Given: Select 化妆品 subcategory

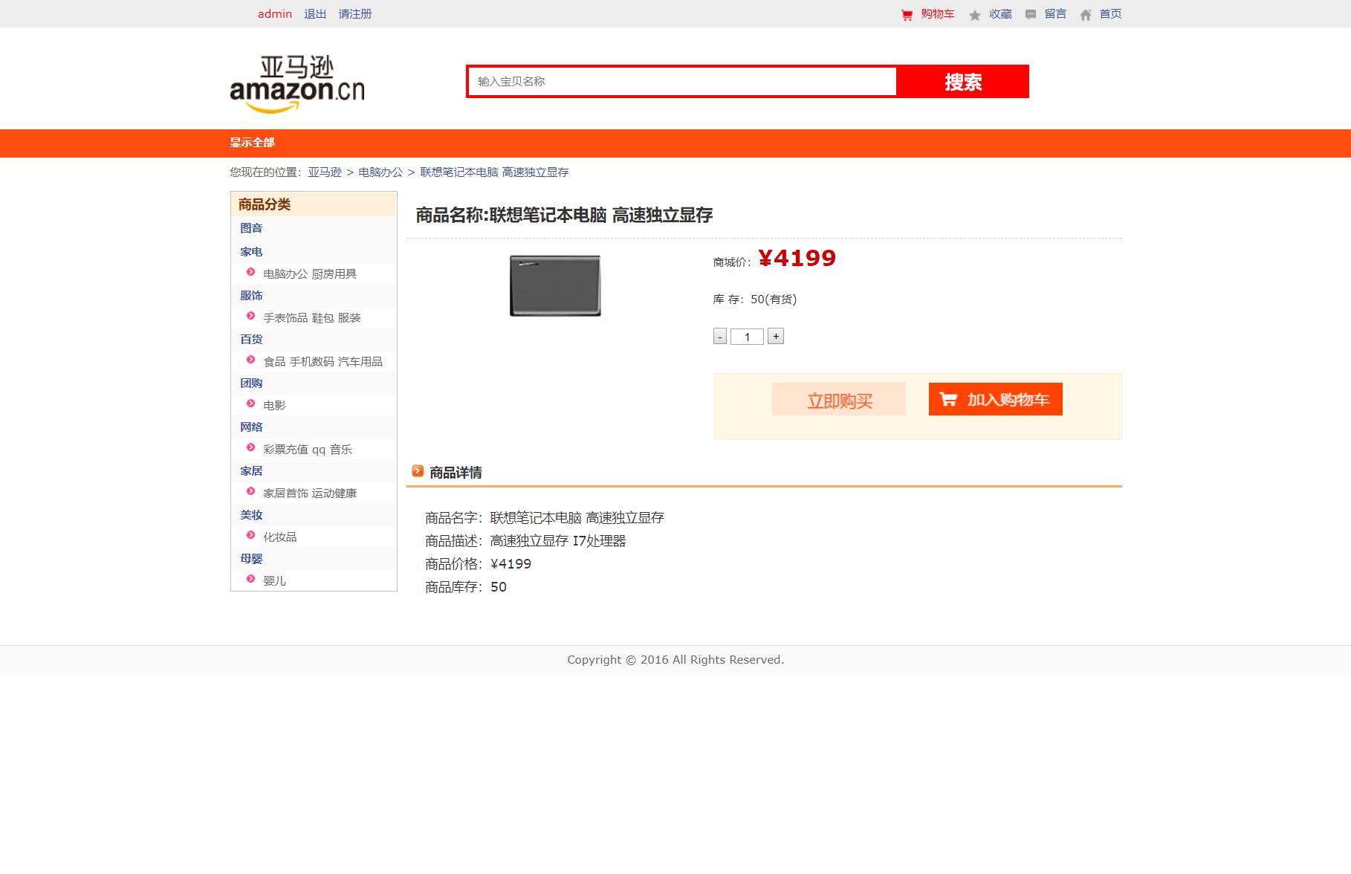Looking at the screenshot, I should tap(280, 537).
